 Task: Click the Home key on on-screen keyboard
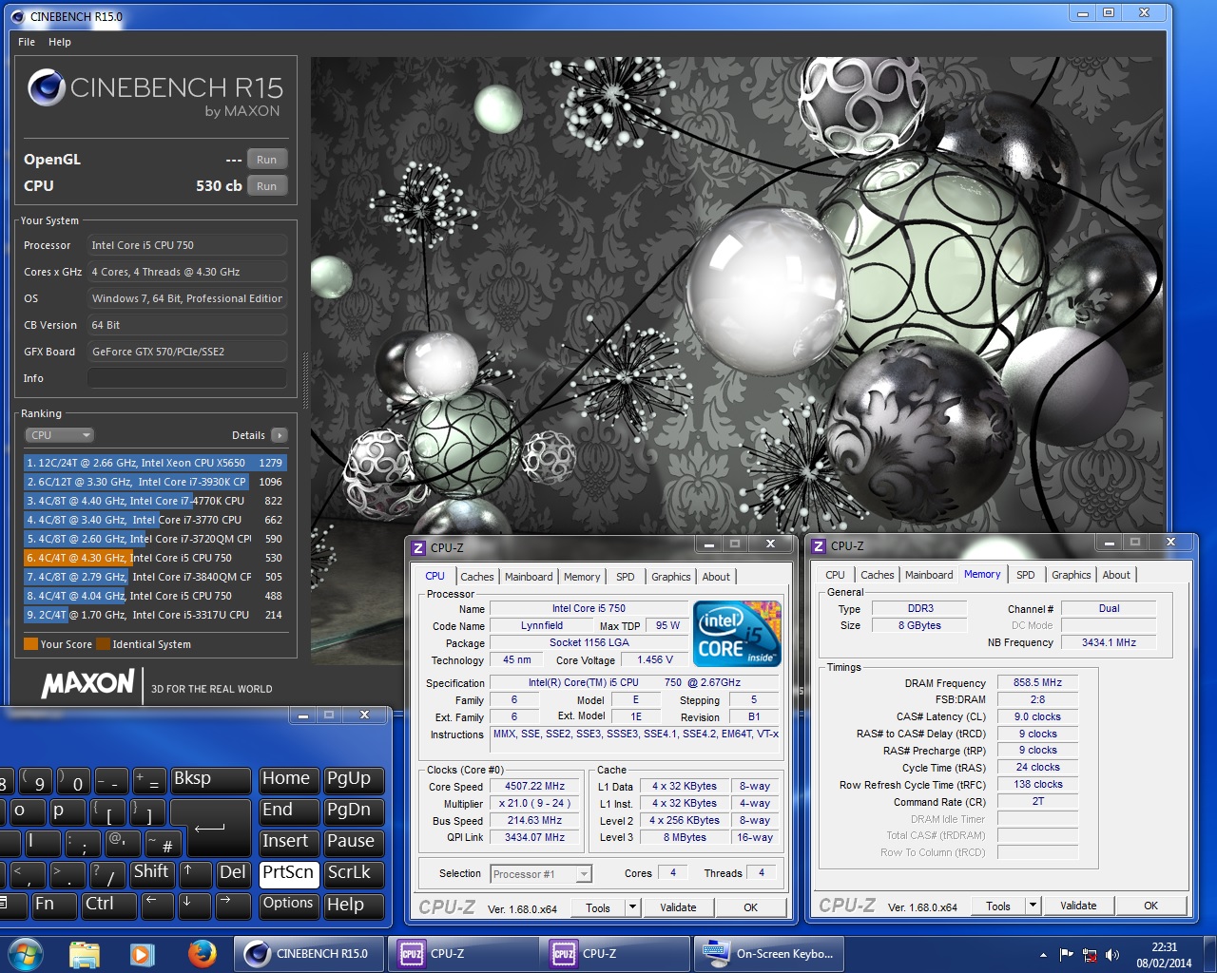pyautogui.click(x=288, y=780)
